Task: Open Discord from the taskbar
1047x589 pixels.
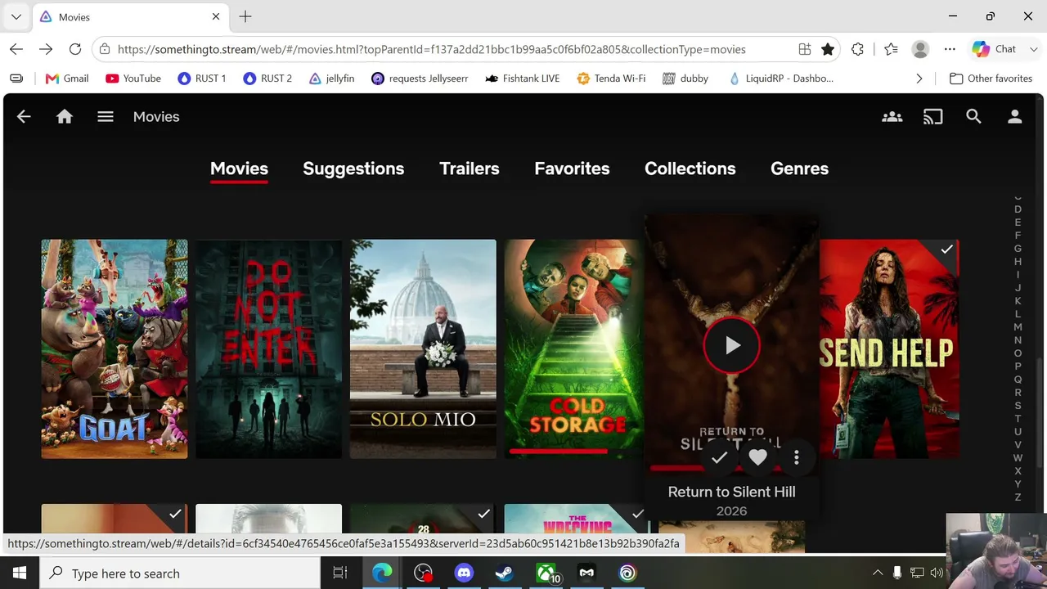Action: tap(464, 573)
